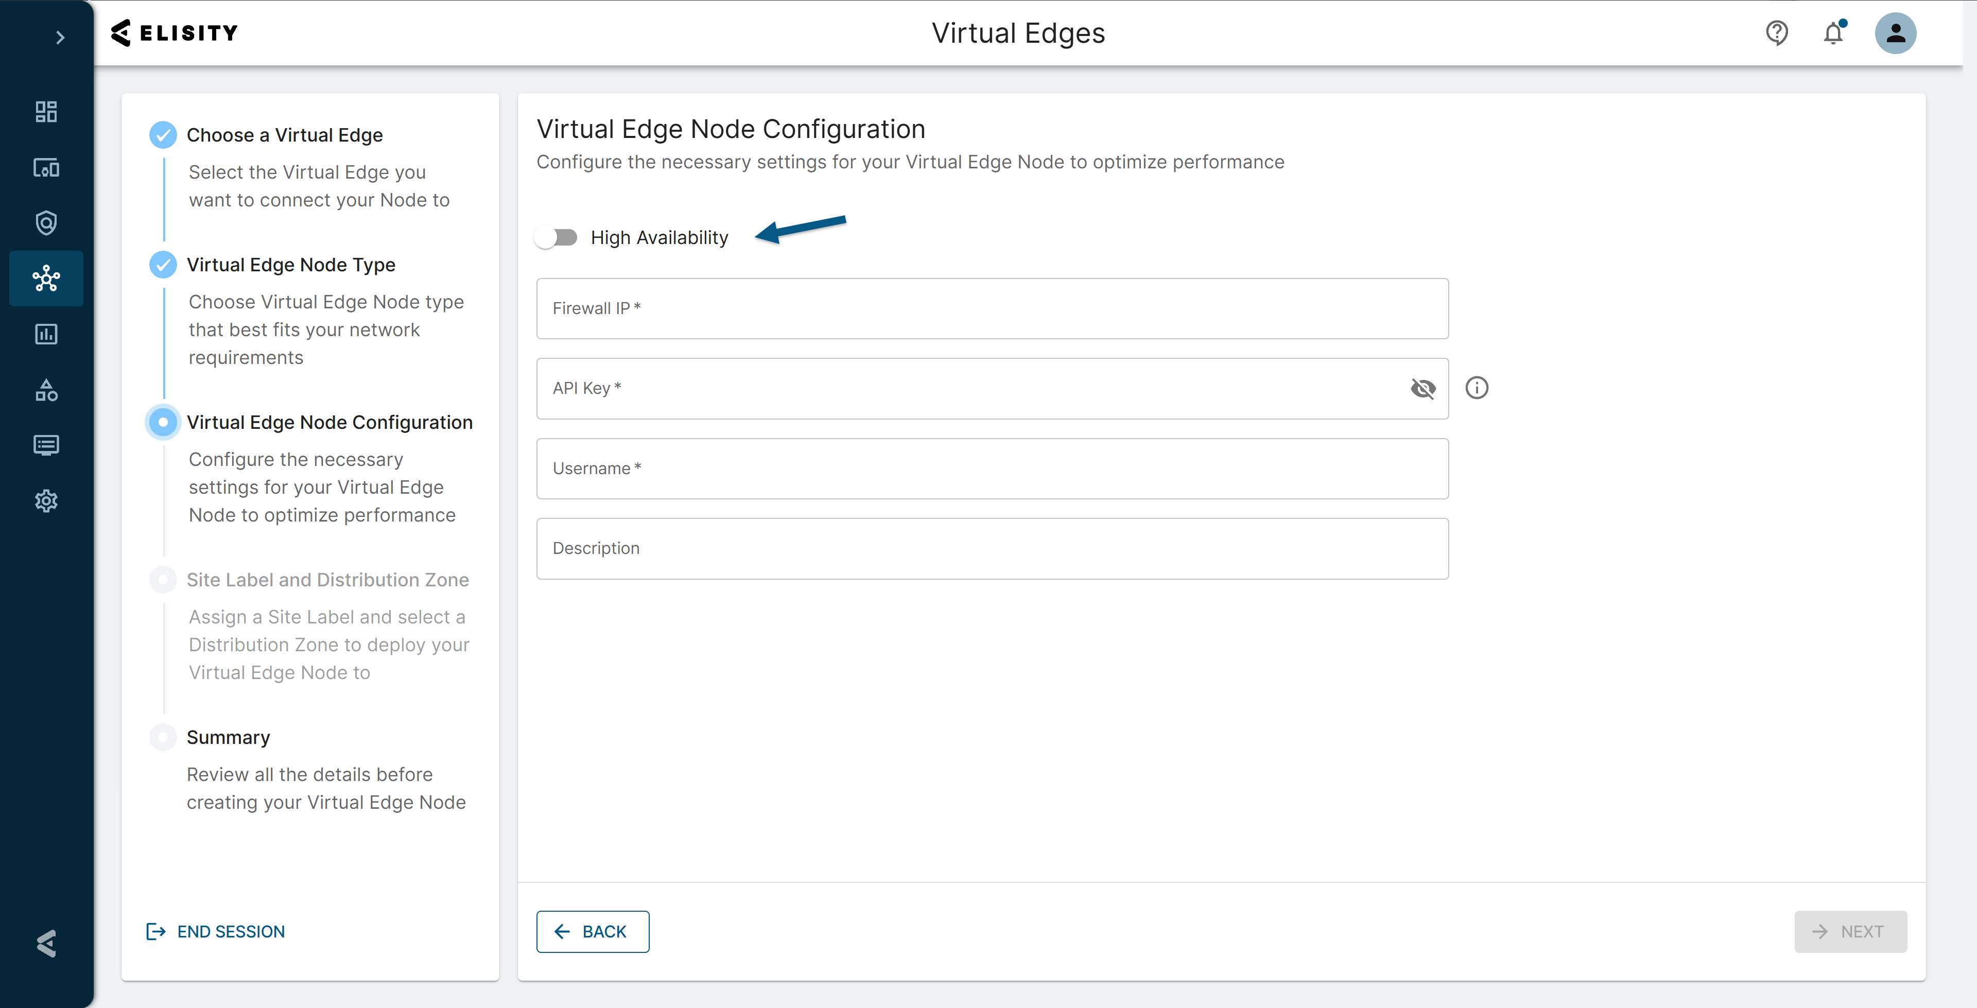
Task: Open the bar chart Analytics icon in sidebar
Action: click(x=46, y=334)
